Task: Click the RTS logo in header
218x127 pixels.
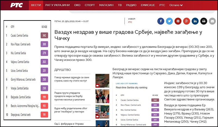Action: tap(17, 5)
